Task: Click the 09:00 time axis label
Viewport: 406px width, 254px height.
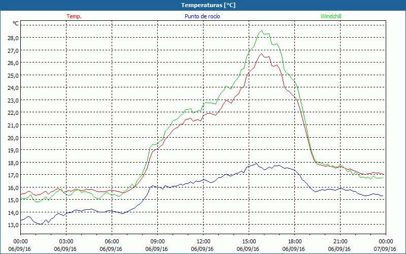Action: coord(157,242)
